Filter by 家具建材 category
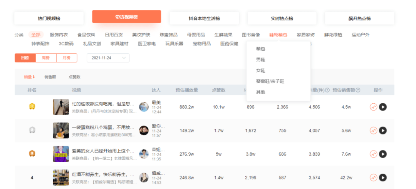This screenshot has height=189, width=416. [119, 44]
